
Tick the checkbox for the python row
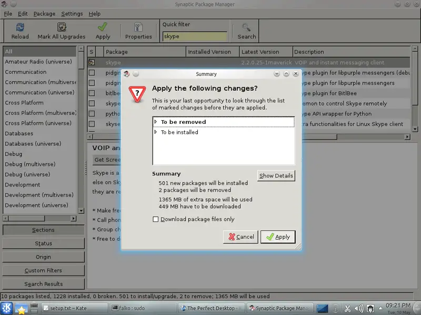92,113
